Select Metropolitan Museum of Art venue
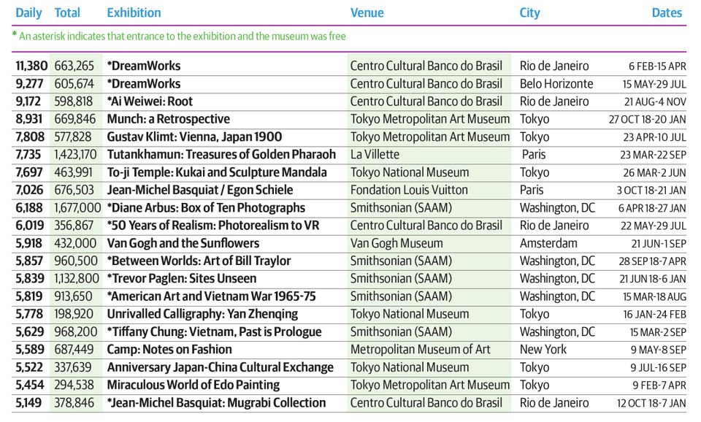This screenshot has width=701, height=422. coord(420,350)
